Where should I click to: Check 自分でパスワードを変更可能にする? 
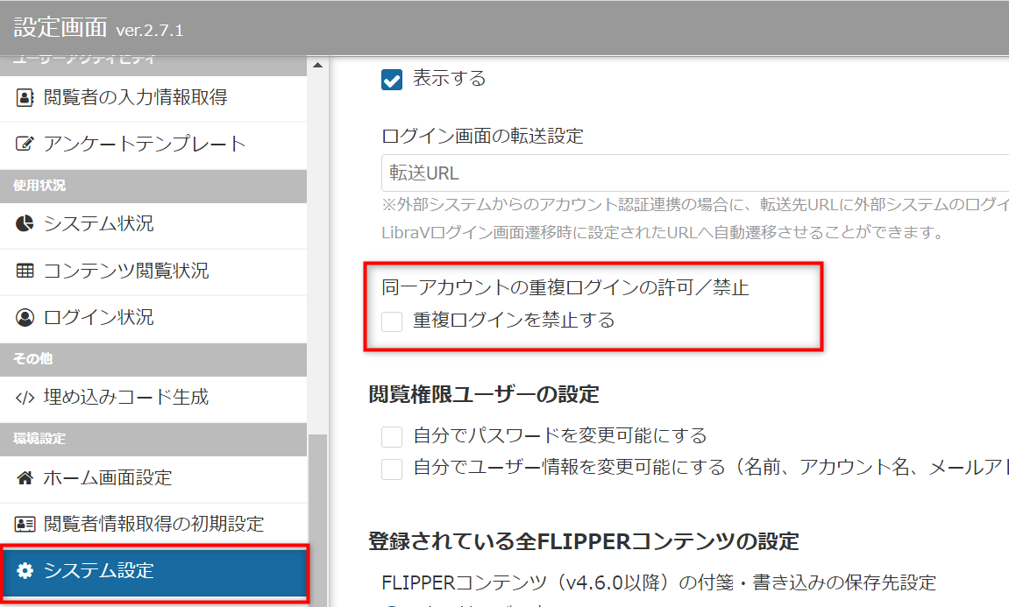coord(391,434)
